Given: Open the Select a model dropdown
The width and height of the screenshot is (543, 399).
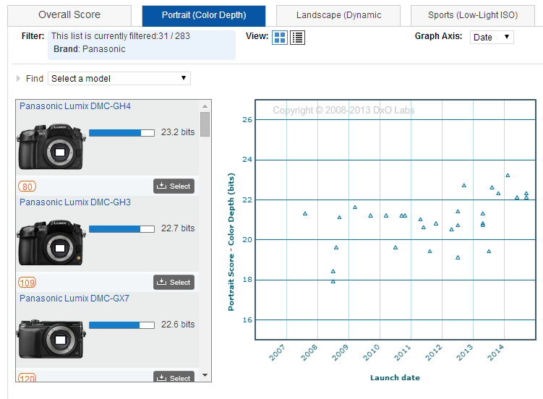Looking at the screenshot, I should pyautogui.click(x=119, y=79).
